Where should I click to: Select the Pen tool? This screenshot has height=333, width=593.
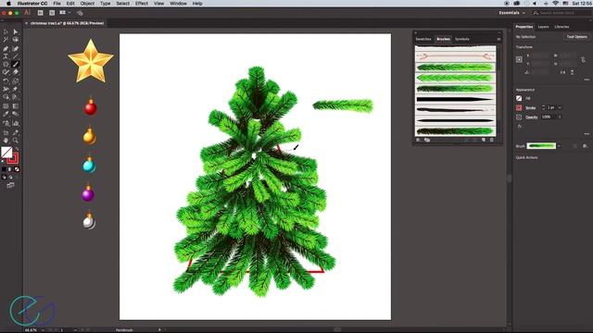point(6,49)
